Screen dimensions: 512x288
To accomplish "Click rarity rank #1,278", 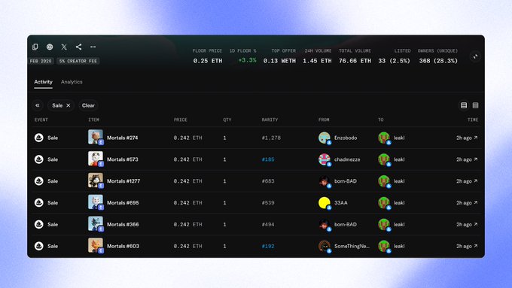I will pos(271,138).
